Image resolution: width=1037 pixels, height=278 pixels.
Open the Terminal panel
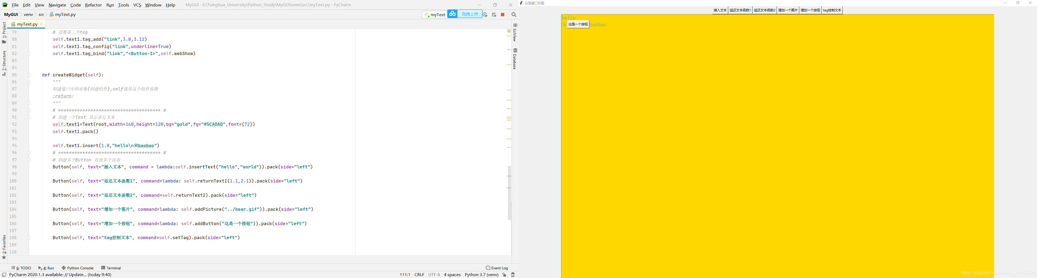point(111,268)
